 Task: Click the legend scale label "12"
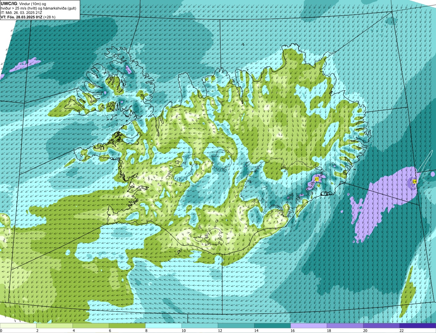pyautogui.click(x=220, y=331)
